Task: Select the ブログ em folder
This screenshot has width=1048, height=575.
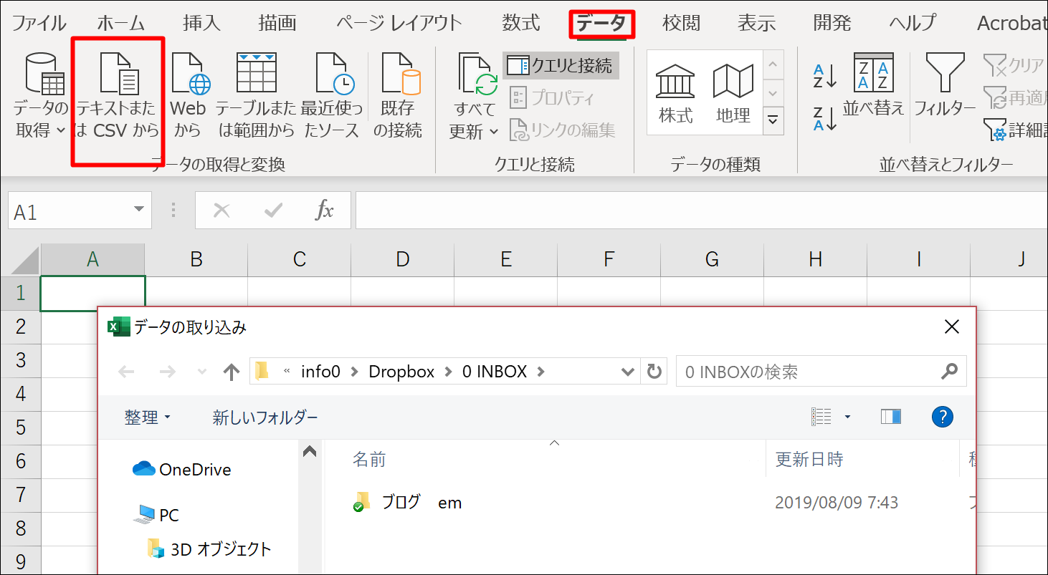Action: [407, 503]
